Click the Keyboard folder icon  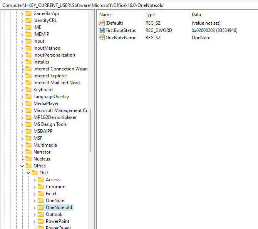click(28, 90)
